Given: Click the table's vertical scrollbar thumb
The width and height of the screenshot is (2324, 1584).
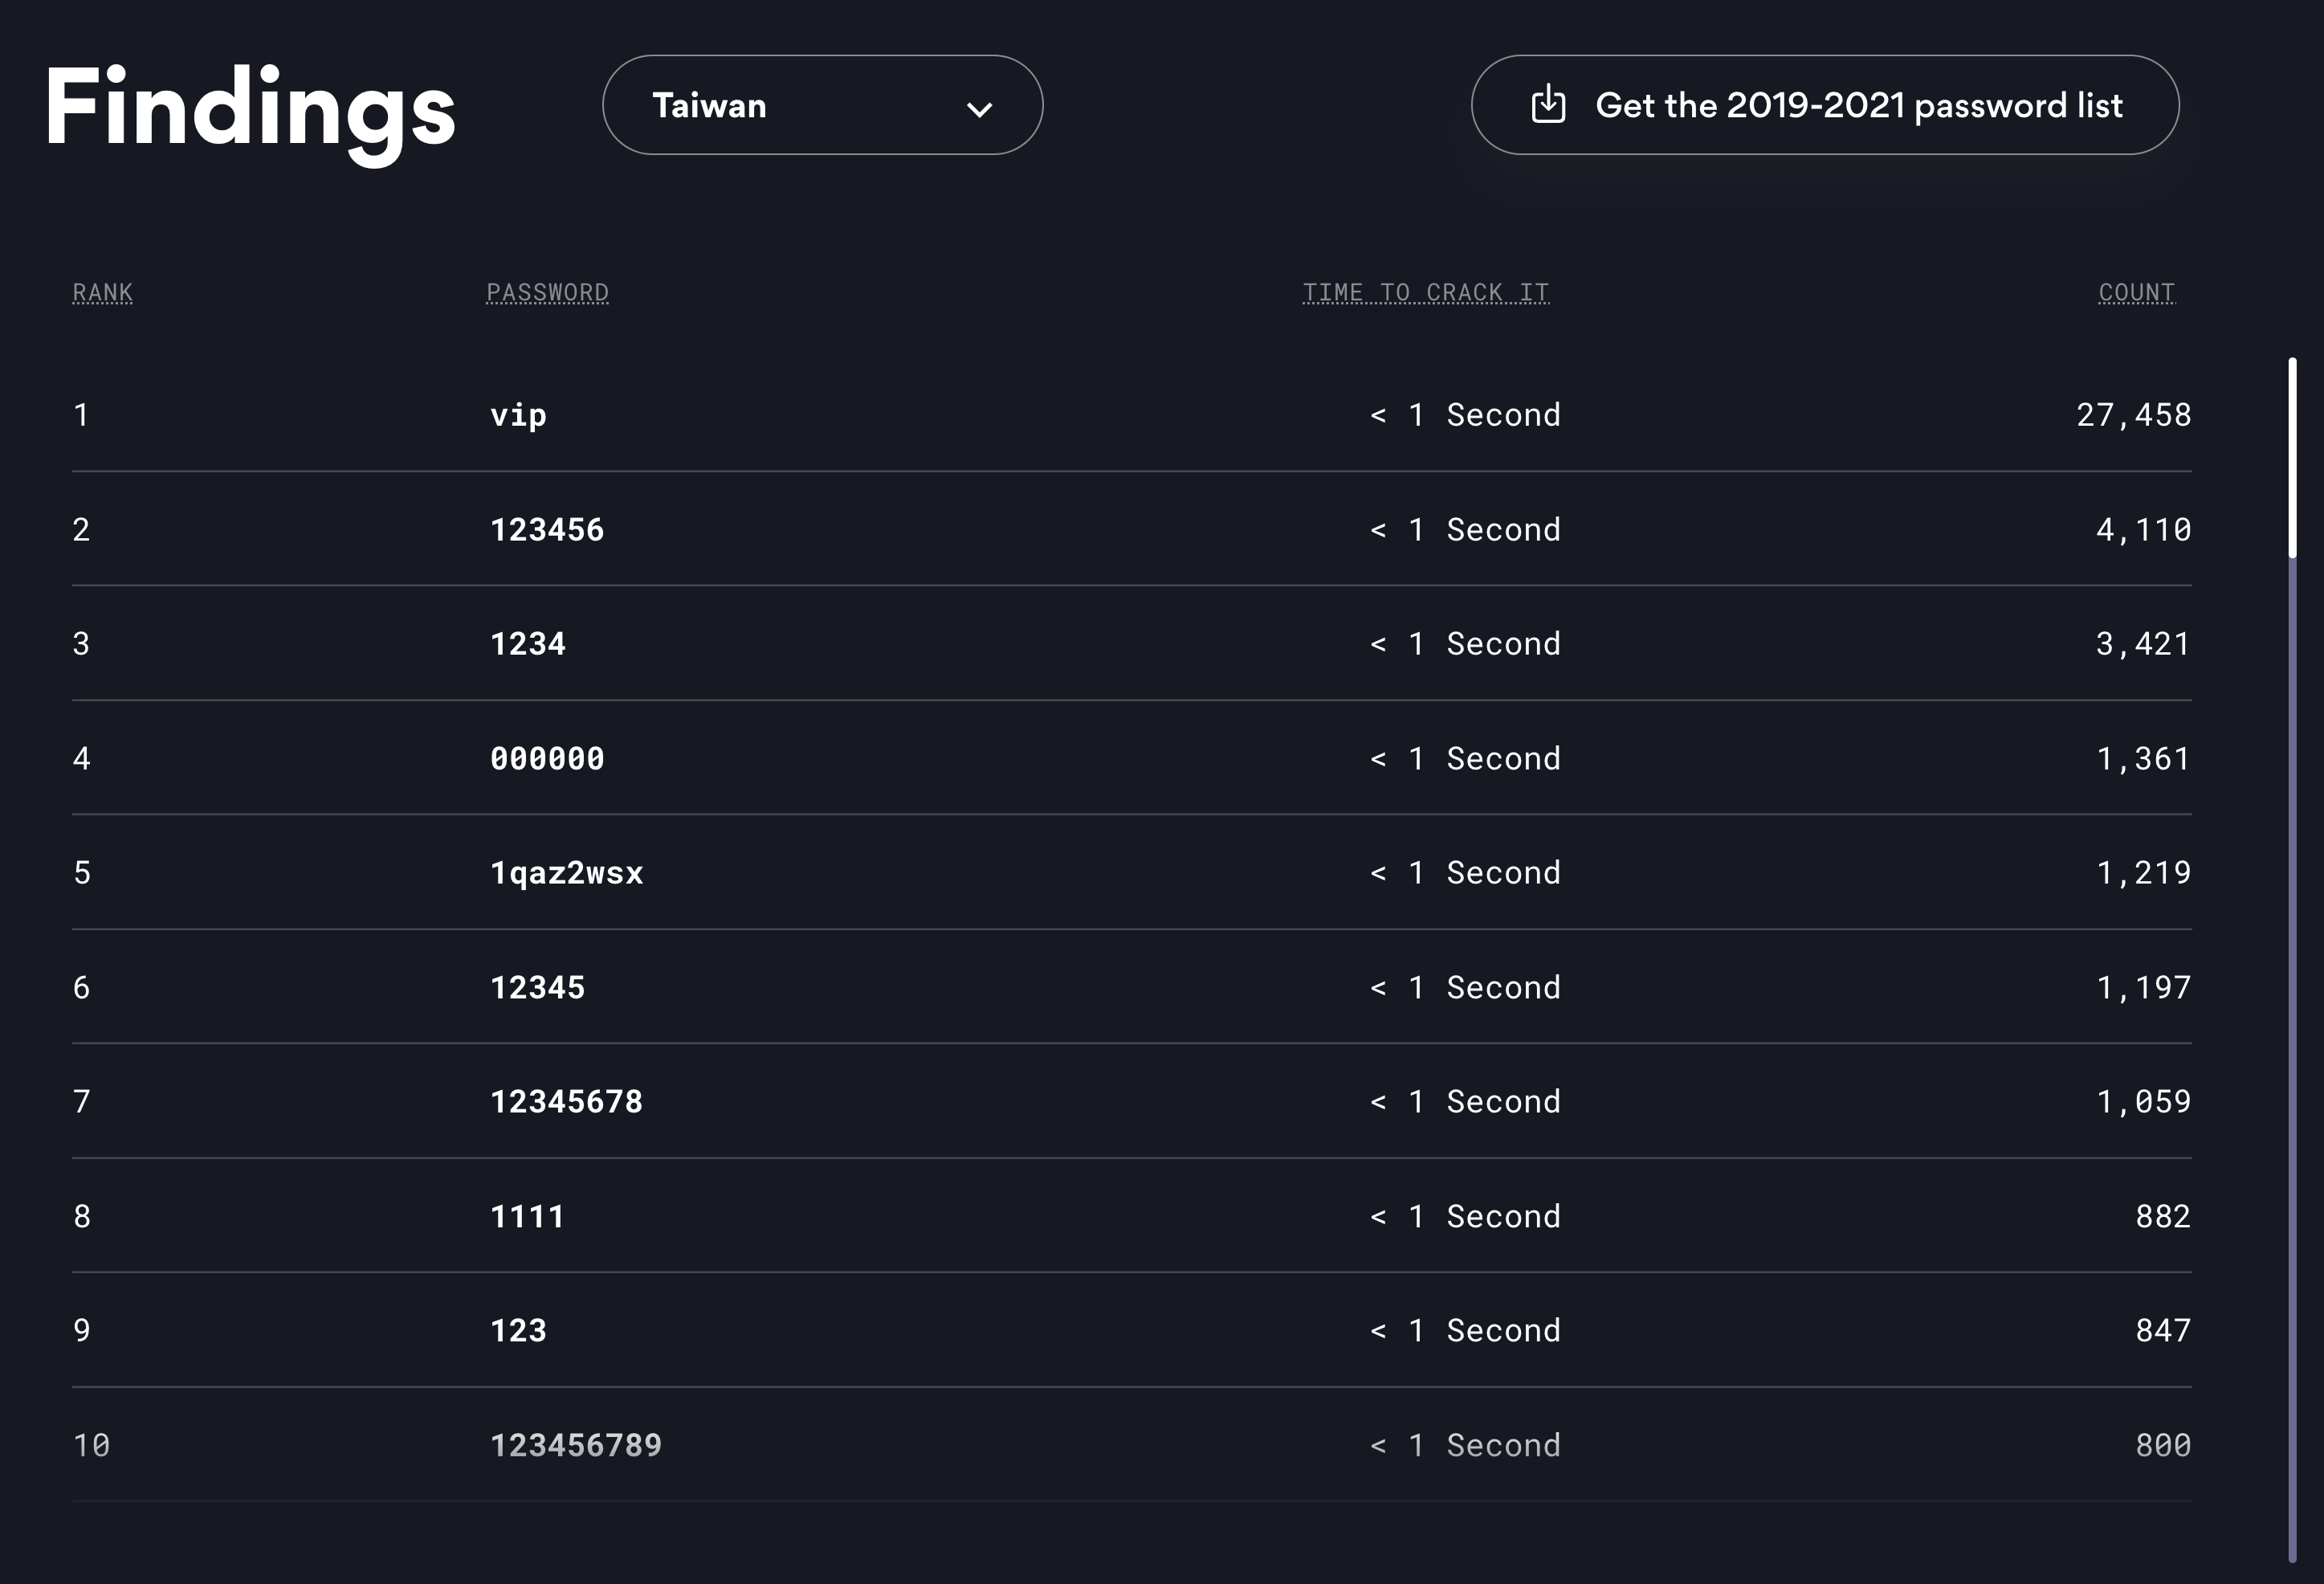Looking at the screenshot, I should tap(2292, 456).
